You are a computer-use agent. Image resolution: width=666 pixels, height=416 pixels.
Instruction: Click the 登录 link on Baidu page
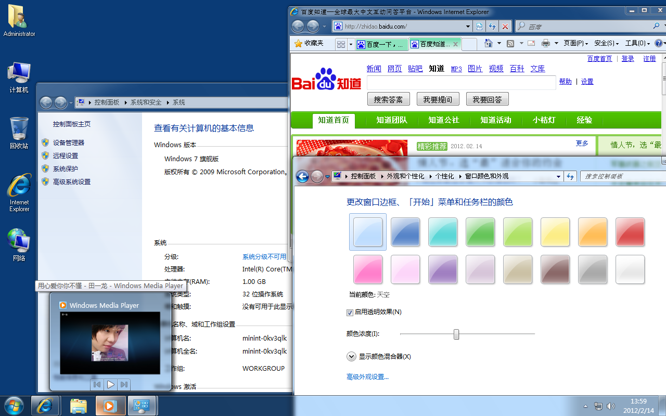coord(628,59)
